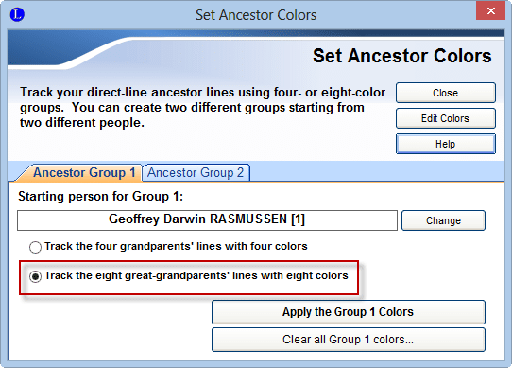Click the 'Track your direct-line ancestor lines' description

202,108
